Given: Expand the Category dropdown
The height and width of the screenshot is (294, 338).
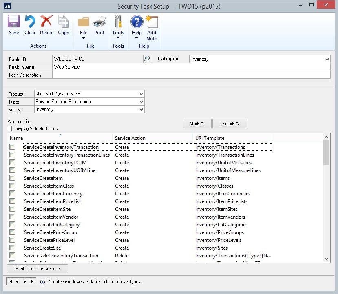Looking at the screenshot, I should click(327, 60).
